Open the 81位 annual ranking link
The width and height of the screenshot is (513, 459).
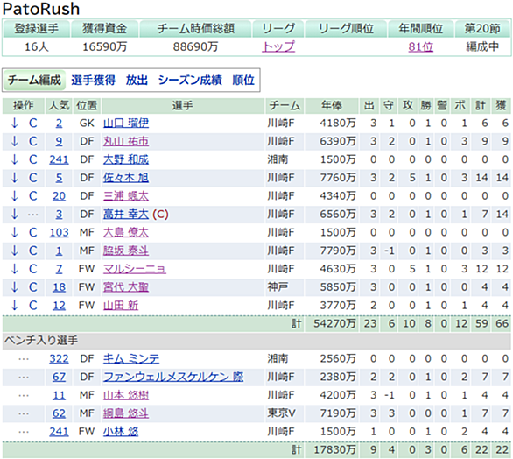[x=421, y=46]
